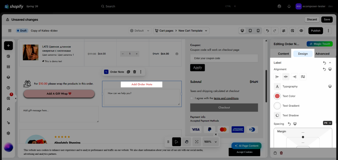Delete the Order Note element with trash icon
Viewport: 338px width, 160px height.
135,72
